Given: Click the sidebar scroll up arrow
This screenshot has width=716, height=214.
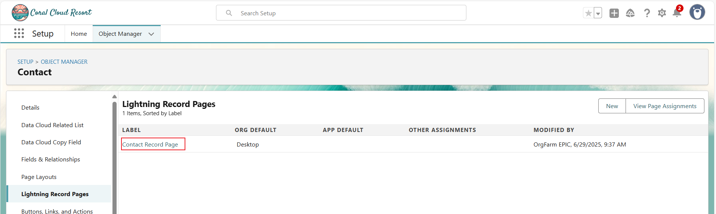Looking at the screenshot, I should click(x=114, y=97).
